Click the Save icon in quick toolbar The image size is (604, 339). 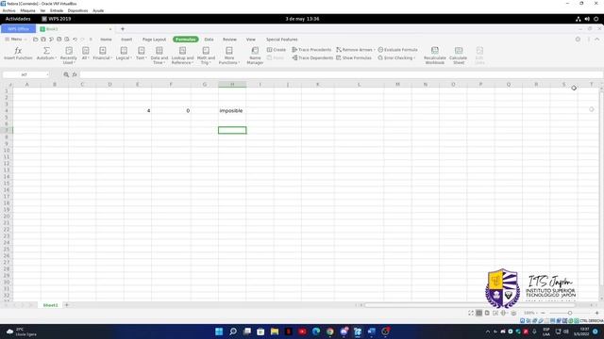click(43, 40)
